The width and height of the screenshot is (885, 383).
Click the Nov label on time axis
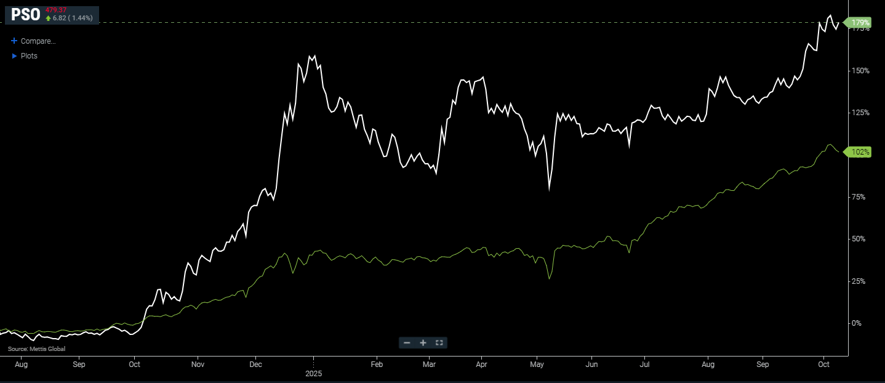198,365
